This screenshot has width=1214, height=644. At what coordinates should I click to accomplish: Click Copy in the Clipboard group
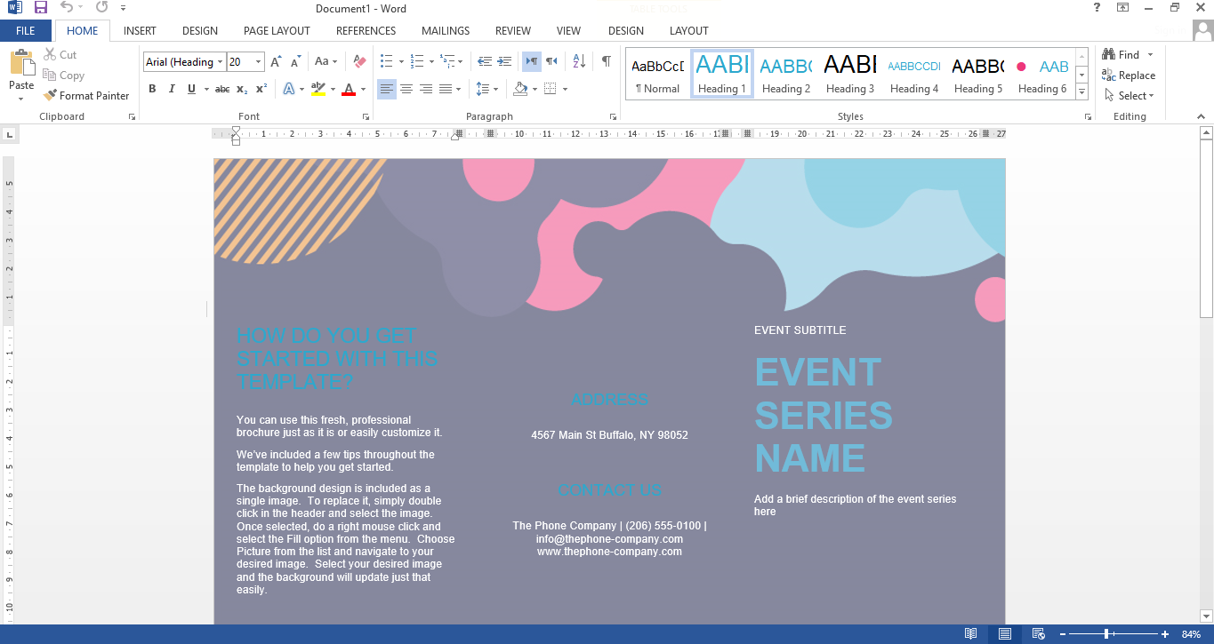click(x=64, y=75)
